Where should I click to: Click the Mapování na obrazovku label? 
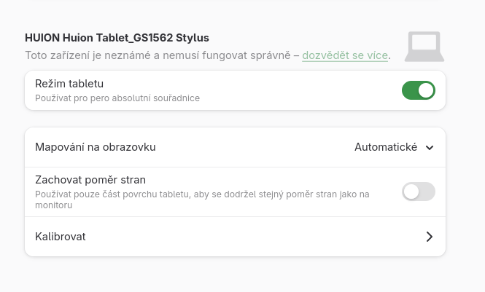click(96, 147)
